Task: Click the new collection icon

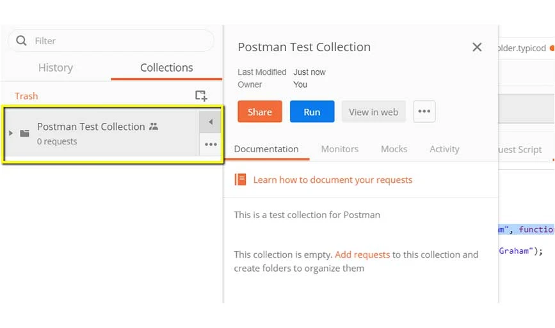Action: [x=201, y=95]
